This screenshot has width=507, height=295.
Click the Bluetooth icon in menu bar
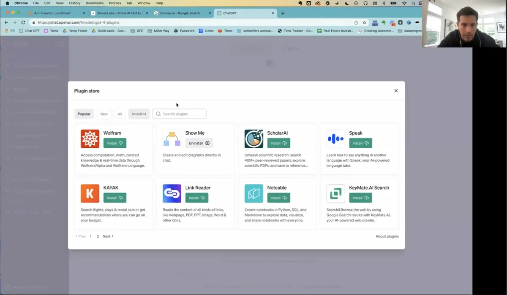coord(384,3)
